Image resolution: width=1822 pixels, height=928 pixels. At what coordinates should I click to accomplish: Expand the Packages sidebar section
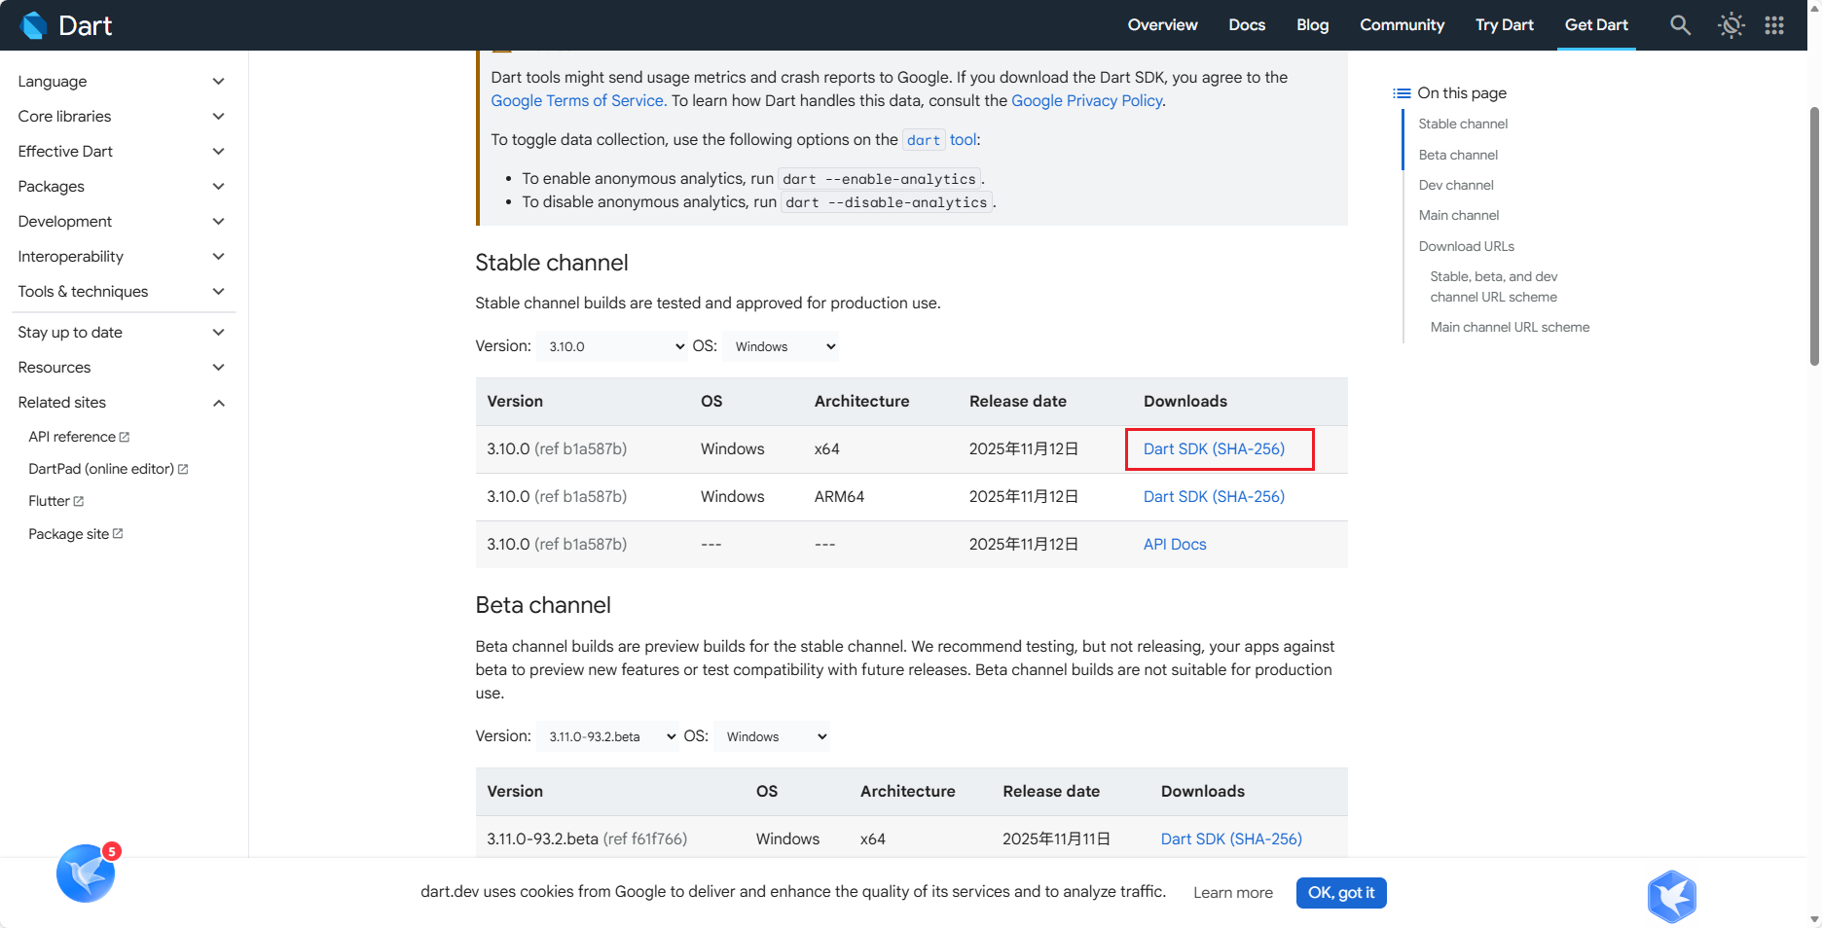tap(123, 187)
